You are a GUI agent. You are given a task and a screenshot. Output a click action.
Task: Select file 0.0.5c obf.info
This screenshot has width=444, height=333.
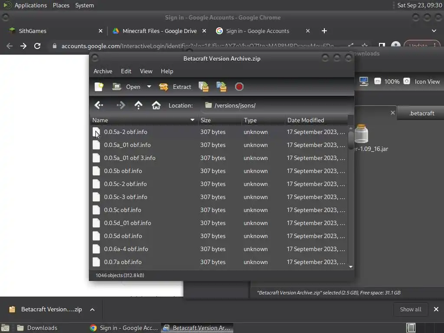click(219, 210)
